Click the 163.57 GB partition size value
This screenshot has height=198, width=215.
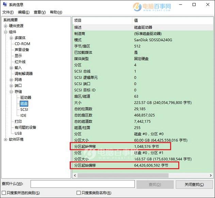pos(163,159)
